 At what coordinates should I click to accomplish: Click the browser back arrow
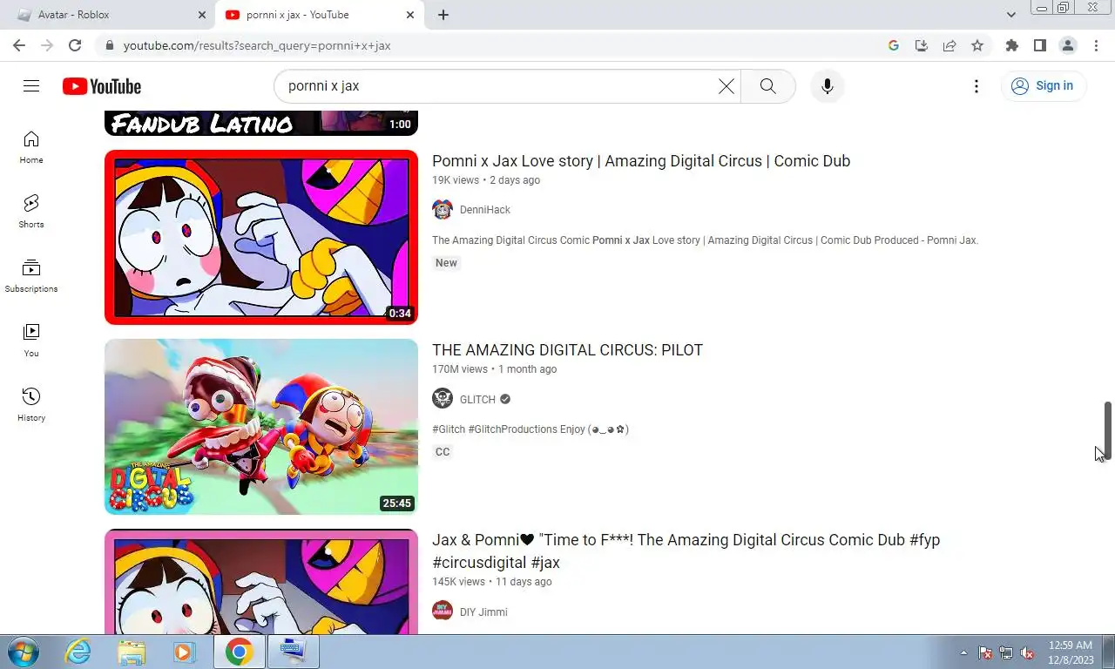(19, 45)
